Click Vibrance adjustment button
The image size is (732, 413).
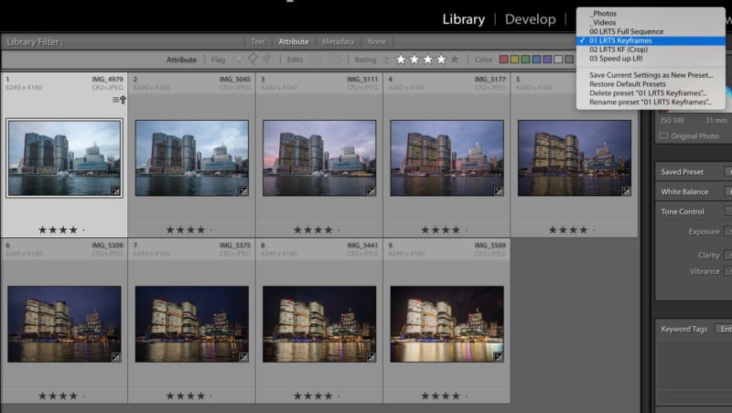pos(728,271)
